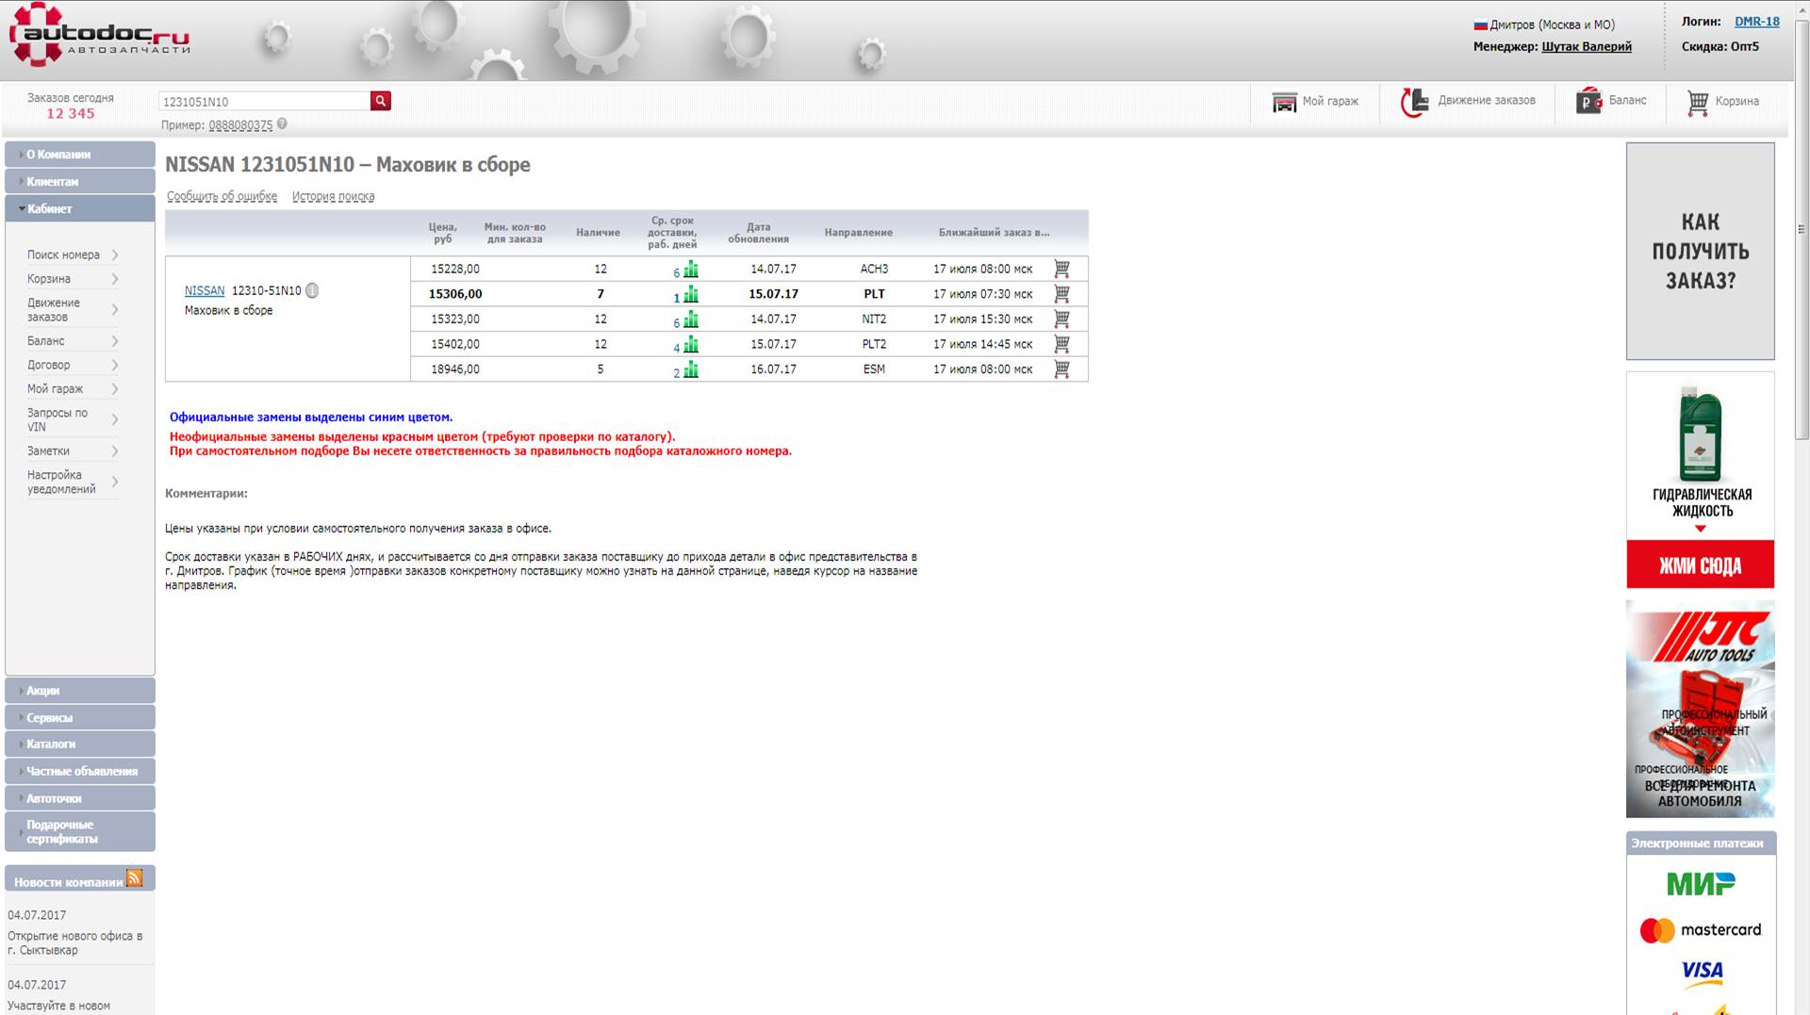Click the Сообщить об ошибке link
This screenshot has height=1015, width=1810.
(222, 196)
